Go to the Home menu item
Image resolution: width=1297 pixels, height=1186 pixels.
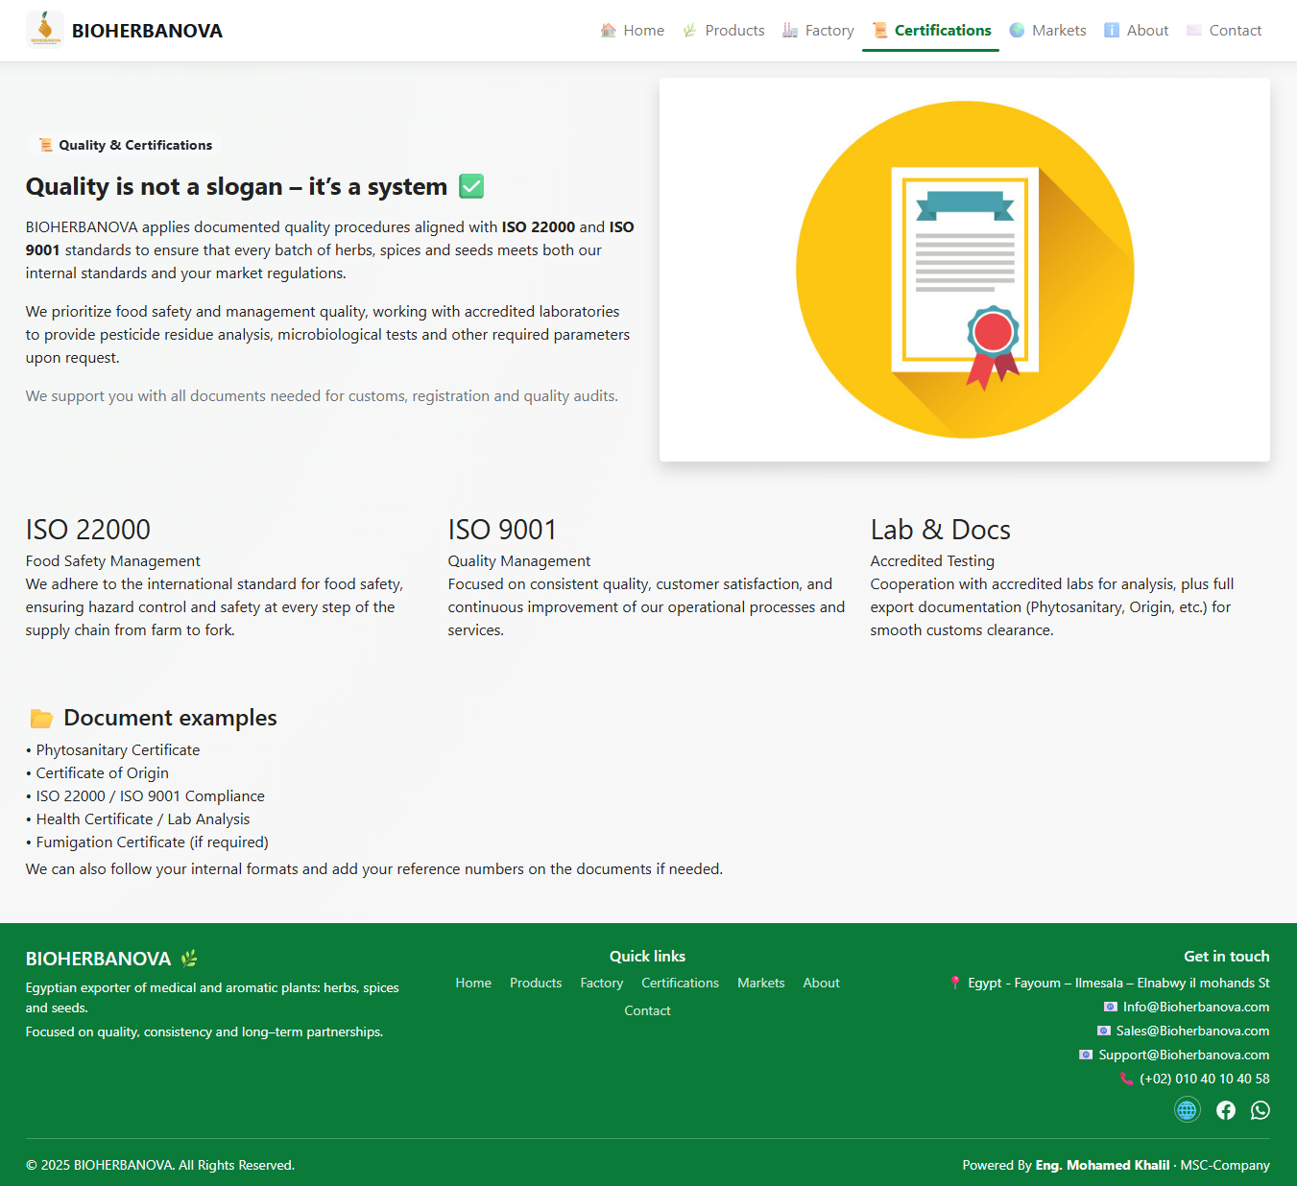tap(633, 31)
